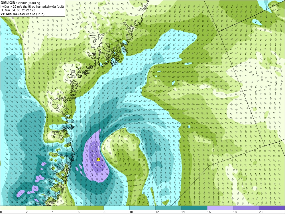
Task: Click the 'IT: Mið. 04. 05. 2022 12Z' line
Action: 18,10
